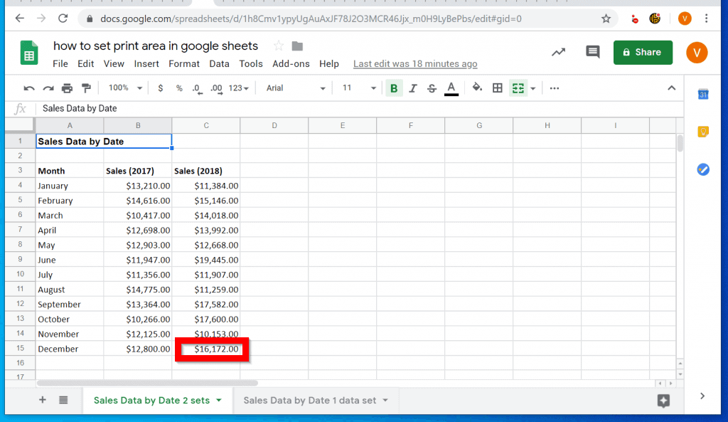
Task: Open the text color picker
Action: click(x=451, y=88)
